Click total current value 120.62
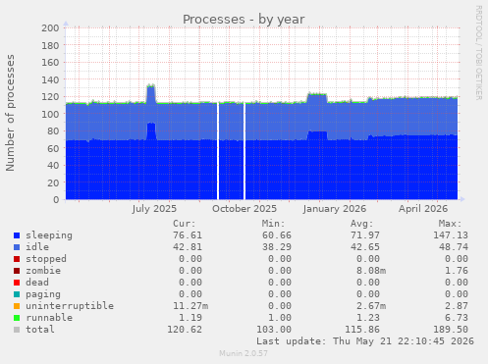488x364 pixels. tap(185, 330)
